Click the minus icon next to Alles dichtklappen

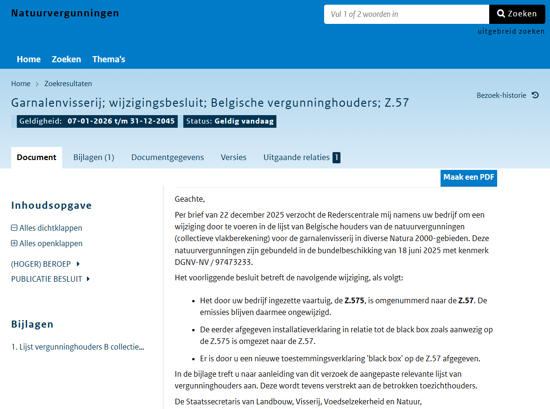14,228
